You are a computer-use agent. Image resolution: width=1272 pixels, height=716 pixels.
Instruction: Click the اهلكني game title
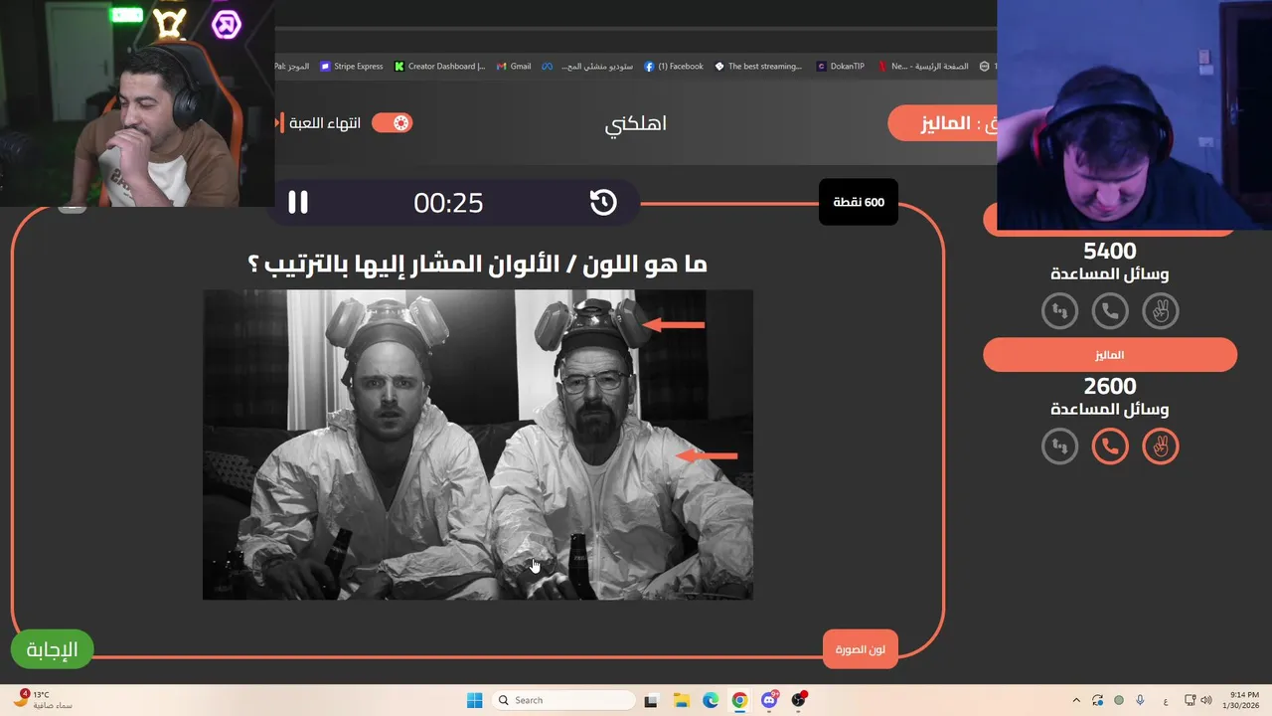click(x=636, y=124)
